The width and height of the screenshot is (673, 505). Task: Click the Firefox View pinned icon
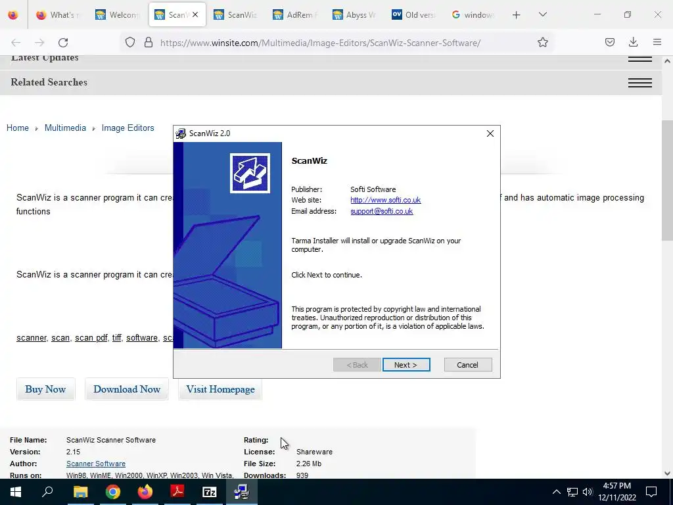coord(13,15)
